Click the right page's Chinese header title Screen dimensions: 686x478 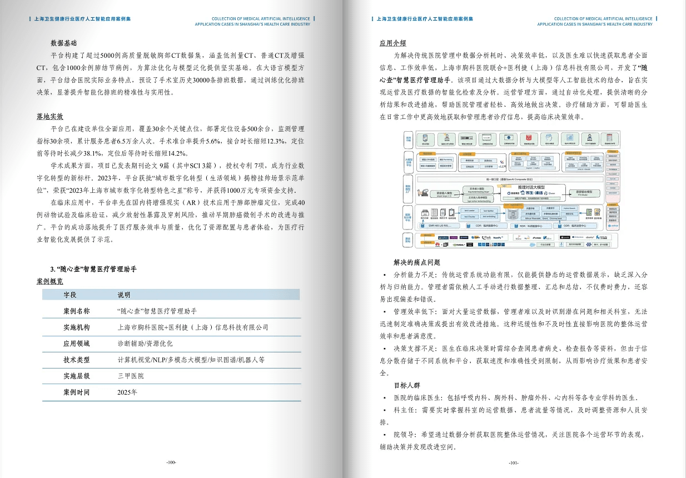425,18
